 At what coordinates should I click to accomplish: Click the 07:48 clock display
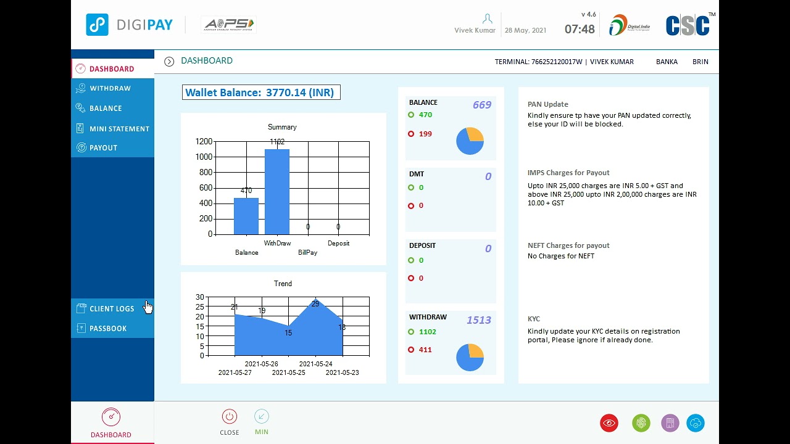580,29
